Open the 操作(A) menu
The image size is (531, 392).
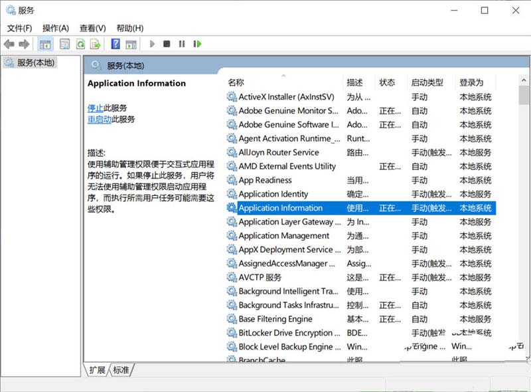pos(56,28)
